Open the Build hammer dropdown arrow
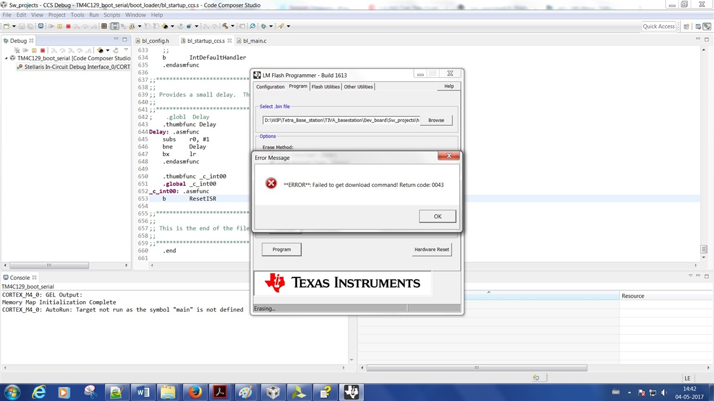 [x=232, y=26]
